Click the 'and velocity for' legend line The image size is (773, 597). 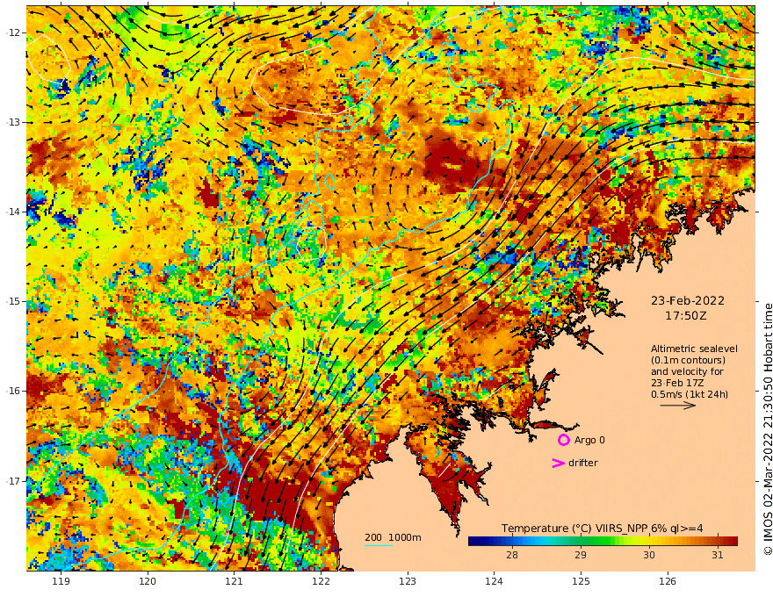(687, 371)
